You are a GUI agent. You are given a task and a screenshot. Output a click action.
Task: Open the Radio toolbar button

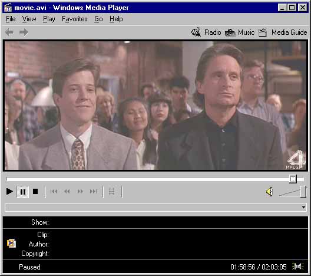click(206, 32)
